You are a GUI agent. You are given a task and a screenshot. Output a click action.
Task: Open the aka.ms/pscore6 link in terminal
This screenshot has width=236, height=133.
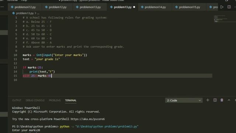[x=88, y=119]
